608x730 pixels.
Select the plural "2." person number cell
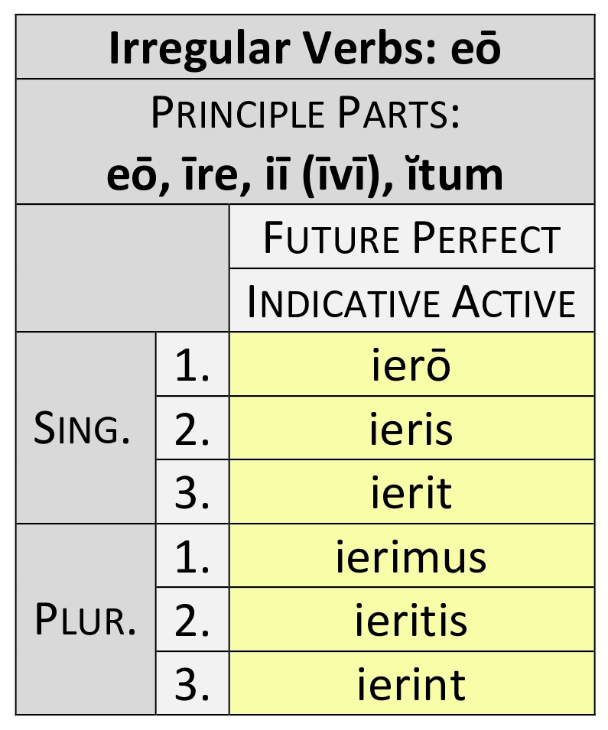192,620
